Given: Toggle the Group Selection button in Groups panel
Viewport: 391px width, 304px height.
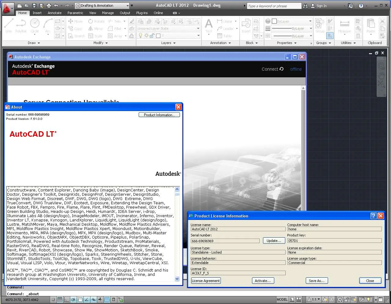Looking at the screenshot, I should tap(330, 36).
